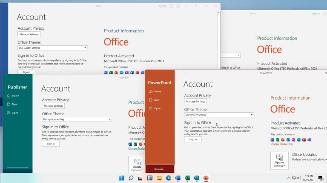Click the OneNote product icon in Word window

point(127,72)
